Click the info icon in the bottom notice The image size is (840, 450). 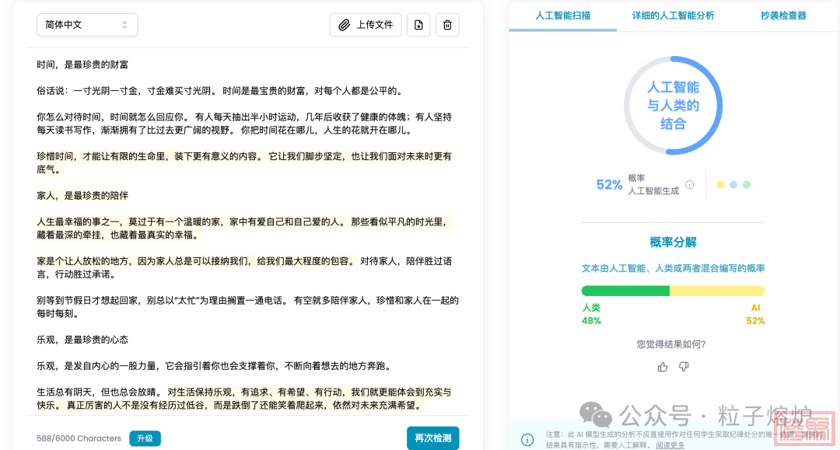coord(527,440)
